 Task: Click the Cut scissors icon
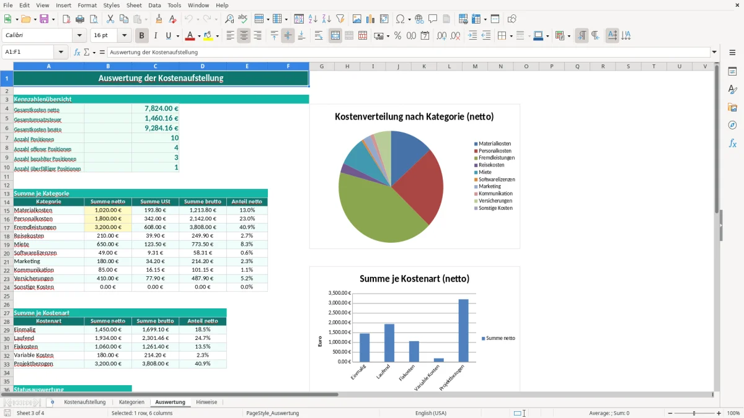[x=110, y=19]
